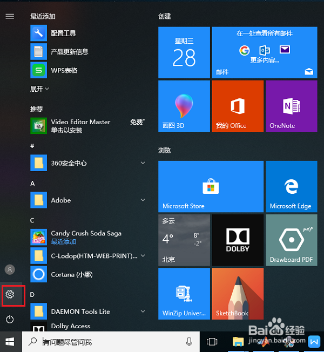Viewport: 324px width, 352px height.
Task: Launch Cortana (小娜) app
Action: pos(88,274)
